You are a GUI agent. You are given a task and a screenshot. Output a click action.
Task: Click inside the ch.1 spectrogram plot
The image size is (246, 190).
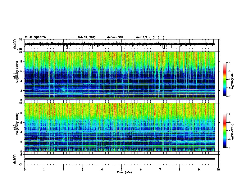coord(120,76)
